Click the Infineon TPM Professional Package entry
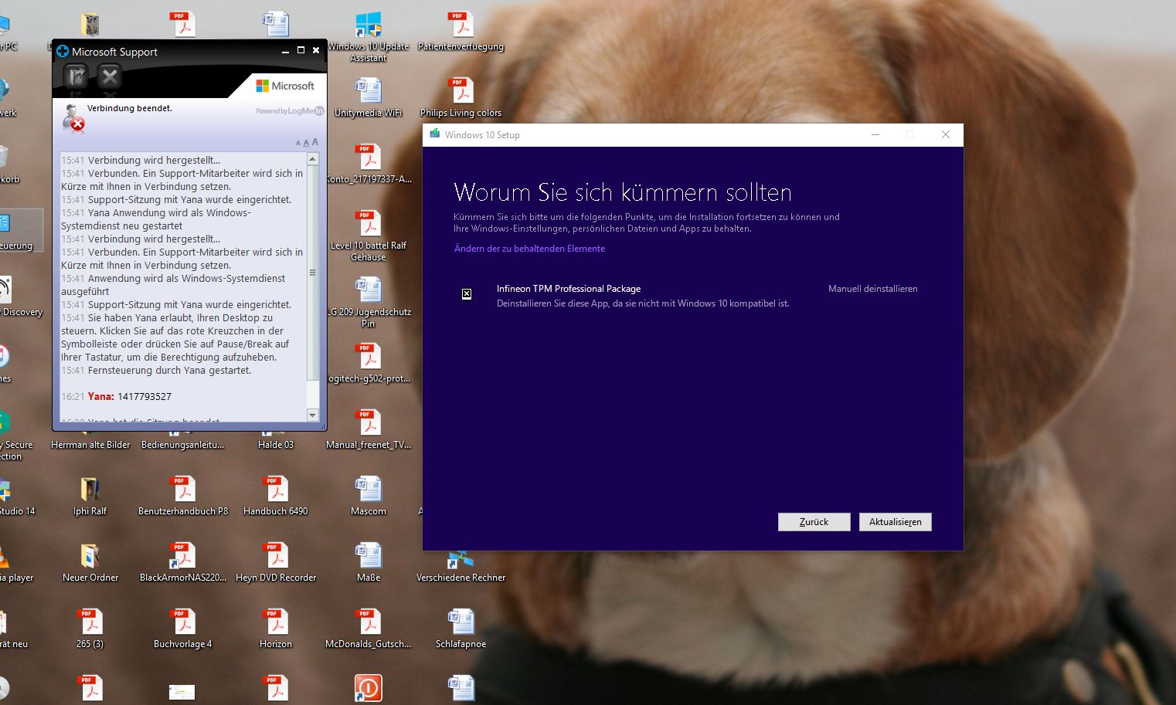 point(569,289)
